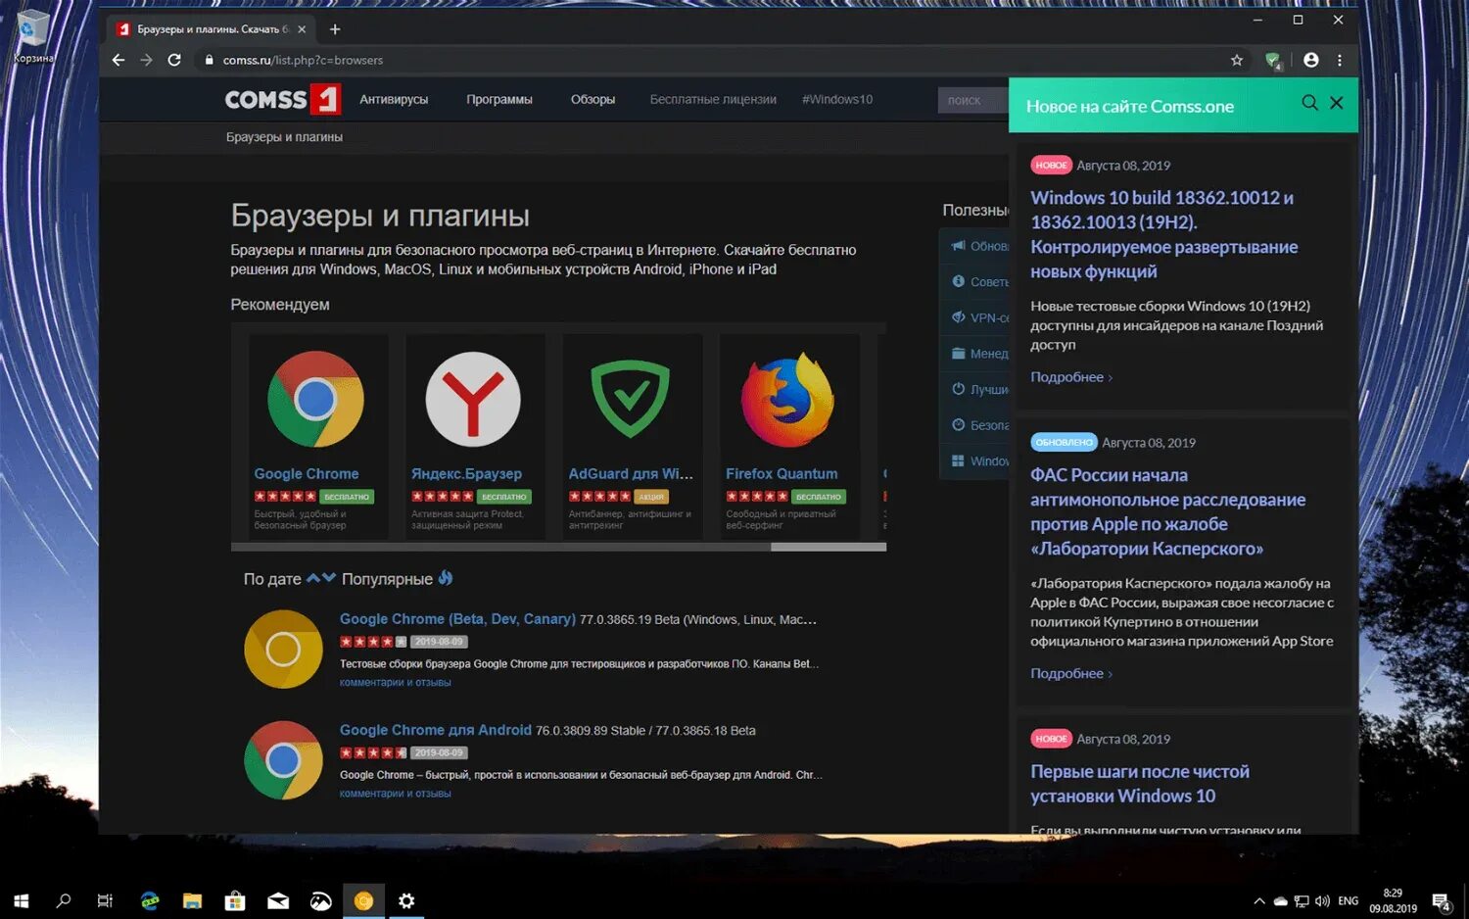Click search magnifier in Comss.one panel

[x=1309, y=103]
